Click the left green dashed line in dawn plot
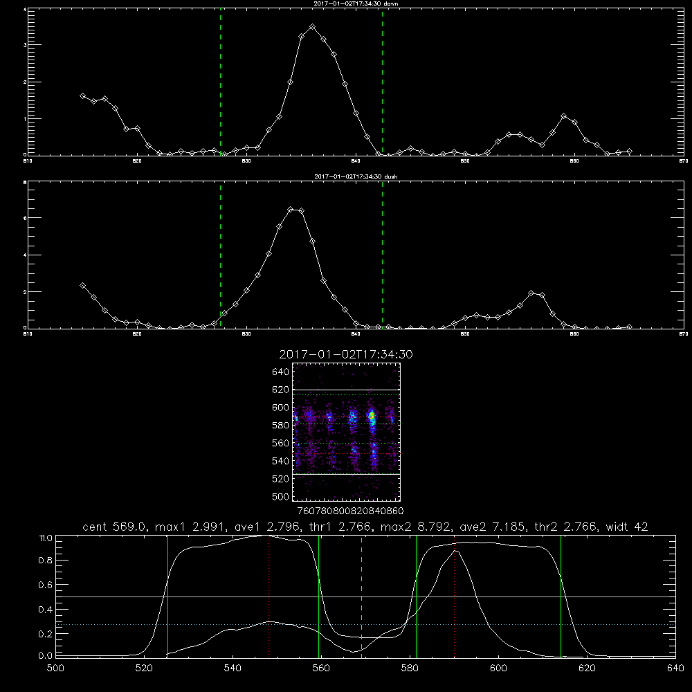Image resolution: width=692 pixels, height=692 pixels. 220,82
